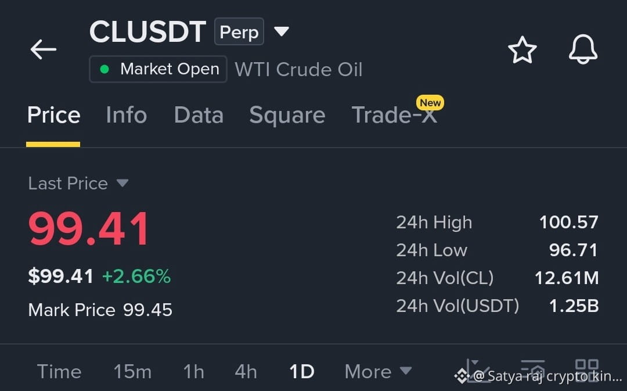Screen dimensions: 627x391
Task: Select the 15m chart interval
Action: [x=132, y=371]
